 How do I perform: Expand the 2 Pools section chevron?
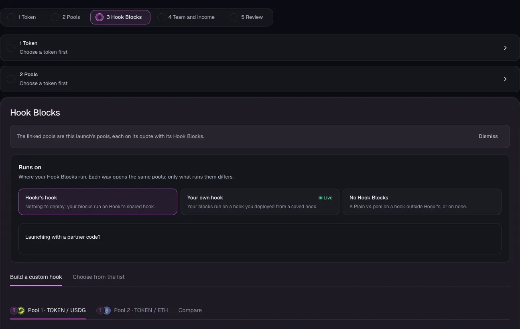(505, 79)
